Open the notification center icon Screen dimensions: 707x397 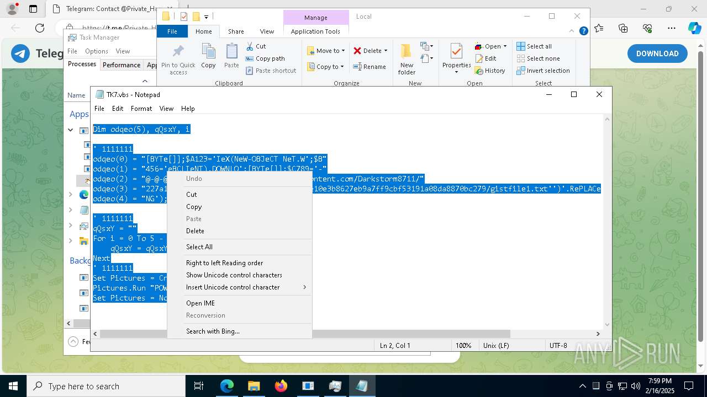click(x=689, y=386)
